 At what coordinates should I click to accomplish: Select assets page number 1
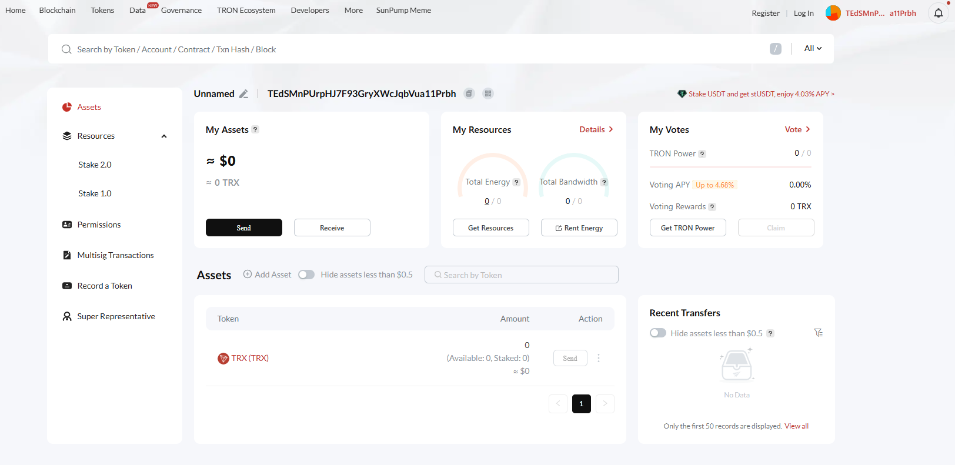click(x=582, y=404)
